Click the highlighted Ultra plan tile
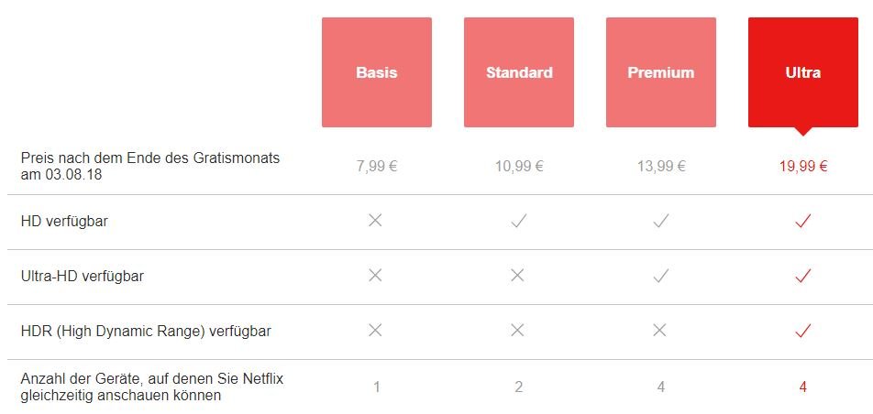 (x=803, y=72)
